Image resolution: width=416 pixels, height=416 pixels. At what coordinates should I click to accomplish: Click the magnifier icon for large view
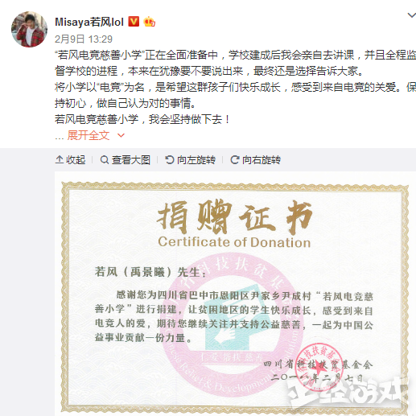pyautogui.click(x=105, y=160)
